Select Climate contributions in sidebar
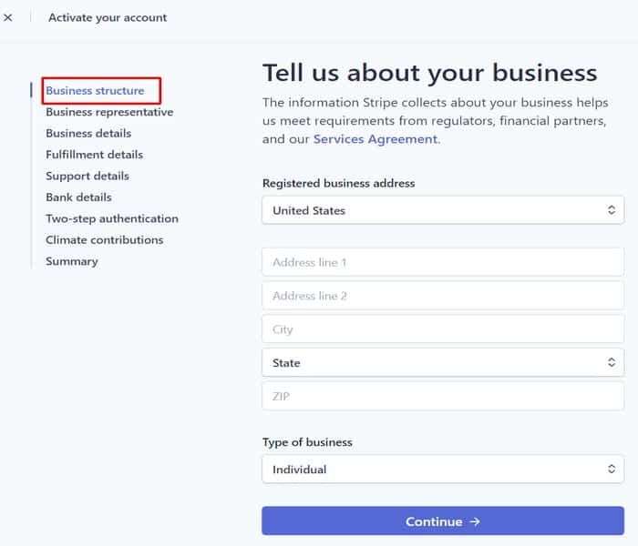The width and height of the screenshot is (638, 546). (x=105, y=240)
